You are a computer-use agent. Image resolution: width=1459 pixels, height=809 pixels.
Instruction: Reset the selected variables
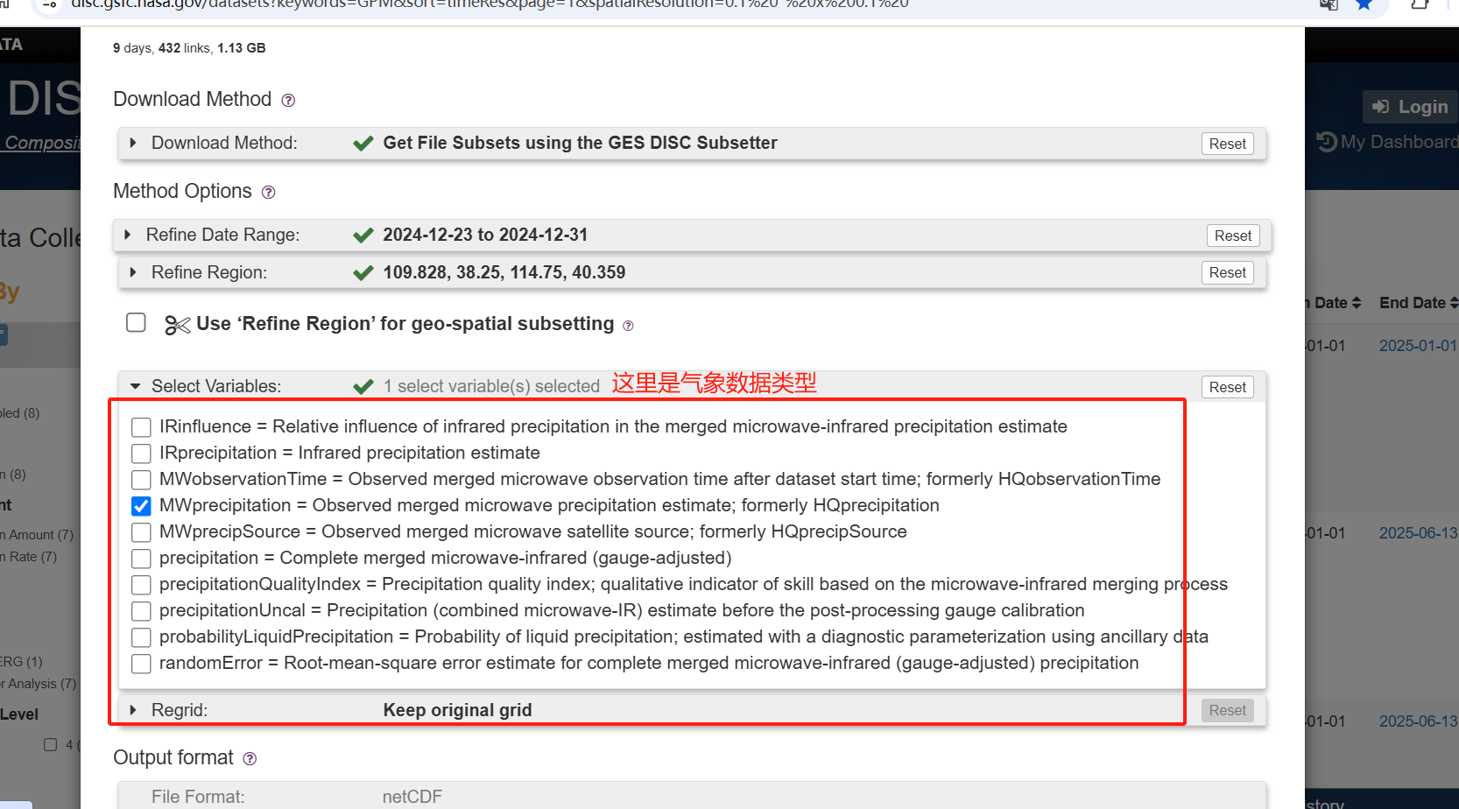(x=1227, y=387)
